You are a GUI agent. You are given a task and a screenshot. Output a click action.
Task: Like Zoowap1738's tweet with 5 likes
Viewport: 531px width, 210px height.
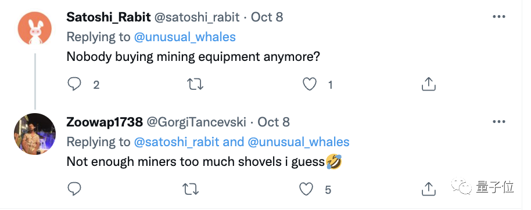(307, 189)
